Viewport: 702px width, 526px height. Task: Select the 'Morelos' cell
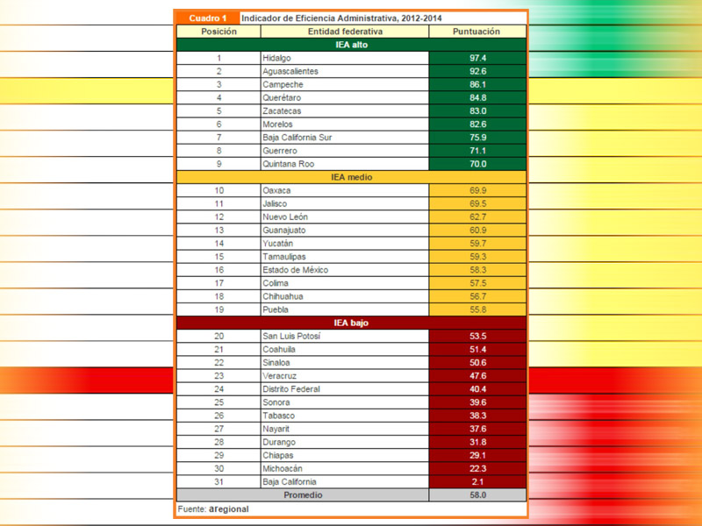tap(345, 124)
